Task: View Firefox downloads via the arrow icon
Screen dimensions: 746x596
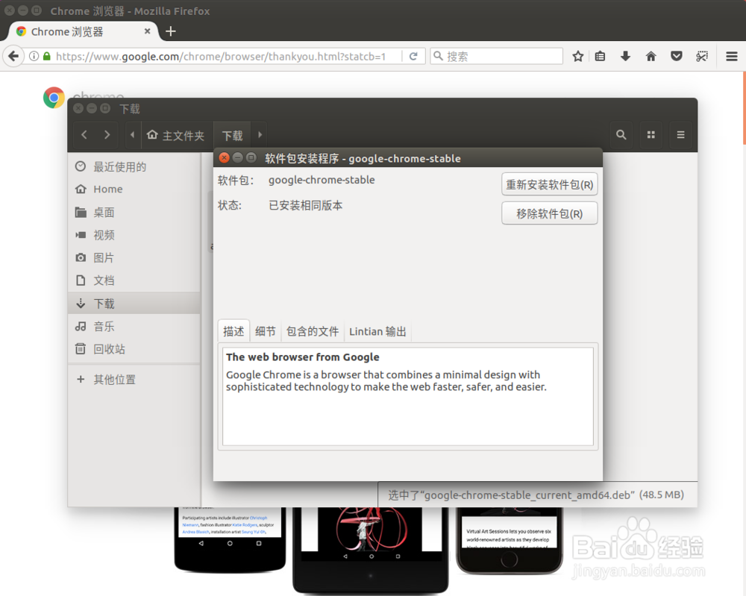Action: [625, 55]
